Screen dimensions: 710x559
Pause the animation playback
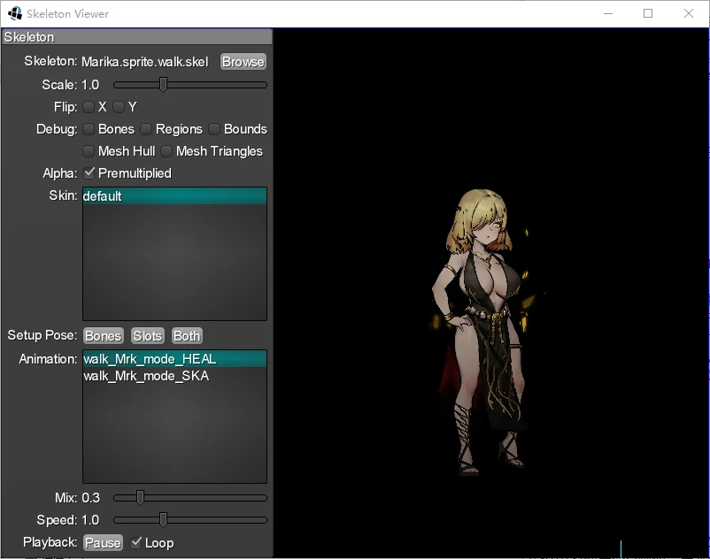104,543
